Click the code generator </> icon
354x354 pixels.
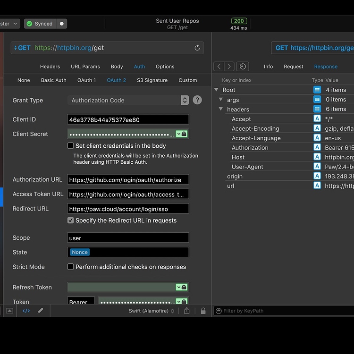click(x=26, y=311)
